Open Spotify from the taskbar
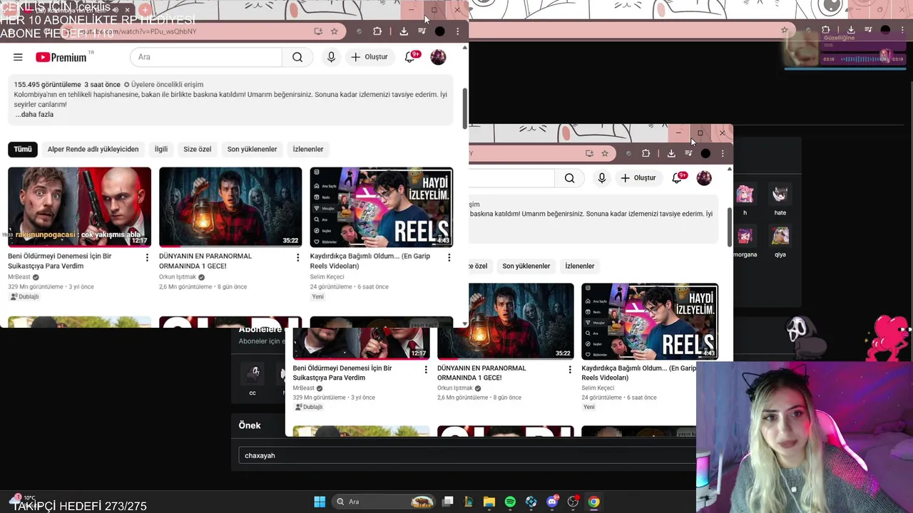 pyautogui.click(x=510, y=502)
